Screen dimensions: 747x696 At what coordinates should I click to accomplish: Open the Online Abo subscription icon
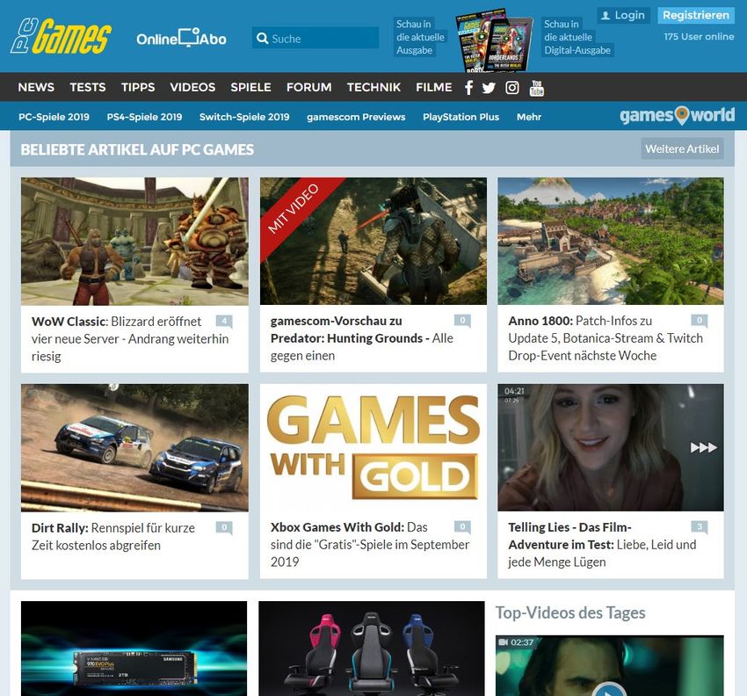[x=181, y=38]
